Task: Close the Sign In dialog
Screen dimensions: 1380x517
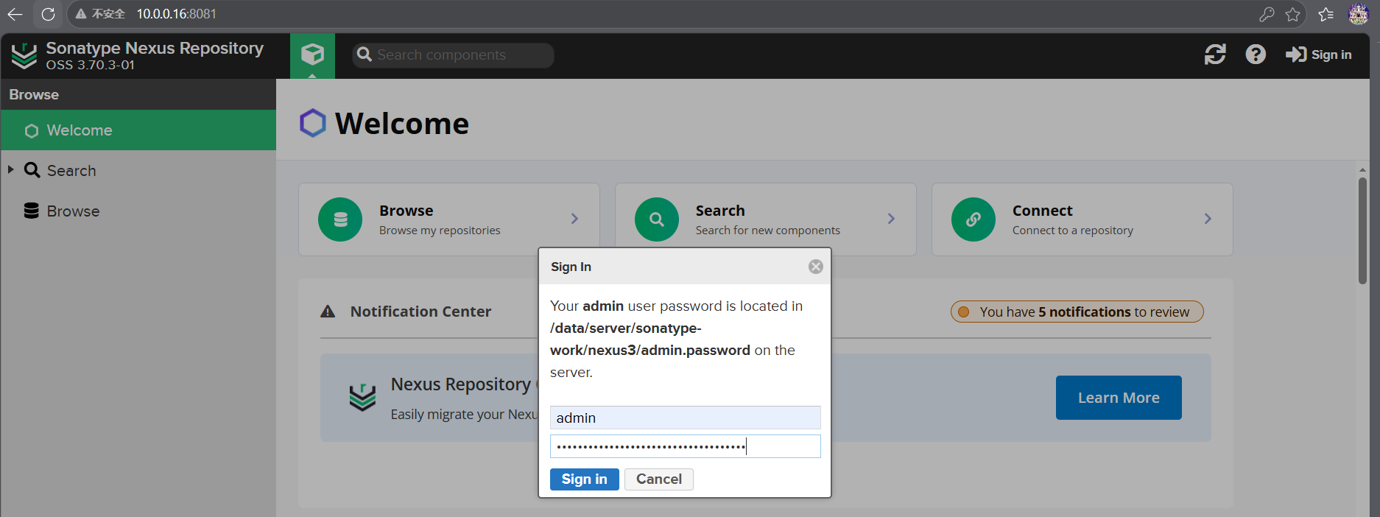Action: (x=815, y=267)
